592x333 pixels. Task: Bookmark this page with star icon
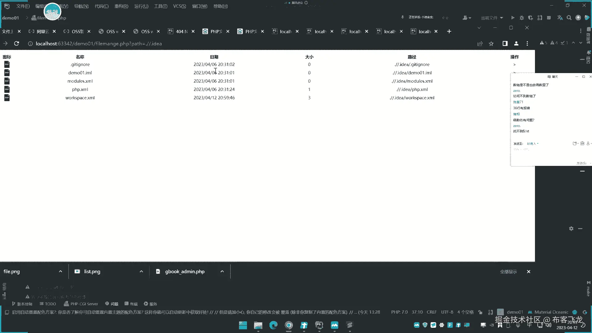[491, 44]
